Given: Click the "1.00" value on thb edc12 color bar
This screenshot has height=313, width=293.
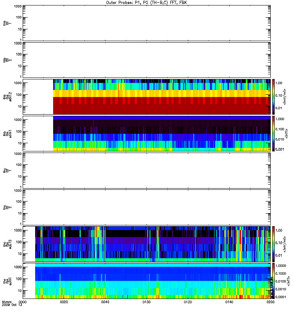Looking at the screenshot, I should [279, 83].
